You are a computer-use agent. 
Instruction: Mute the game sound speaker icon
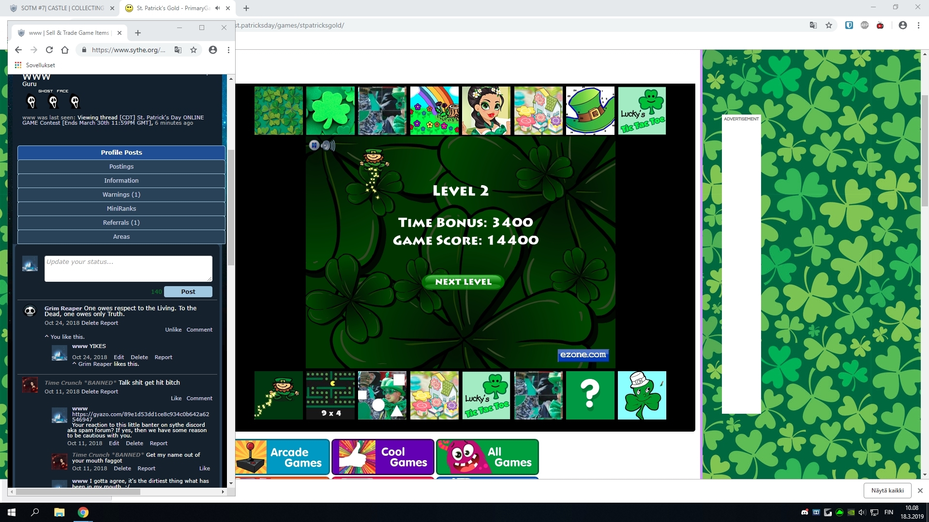coord(328,145)
